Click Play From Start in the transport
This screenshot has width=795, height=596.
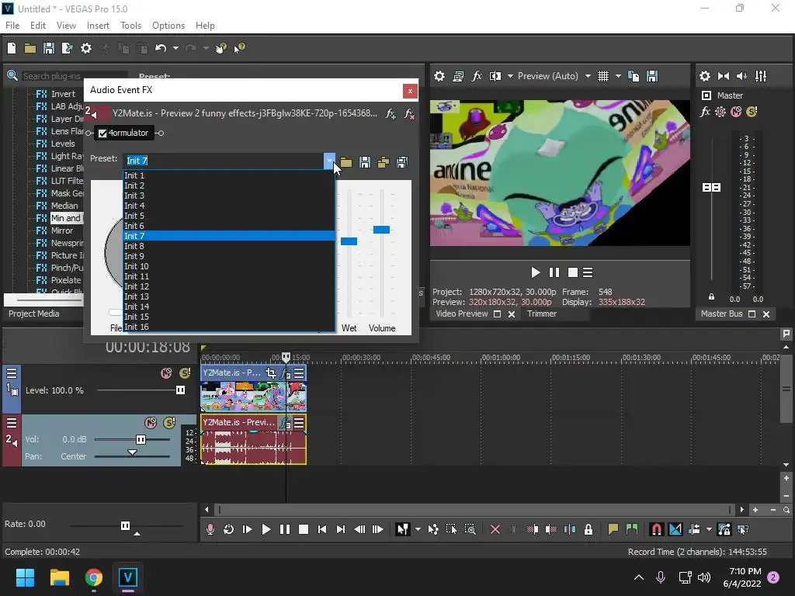[248, 529]
